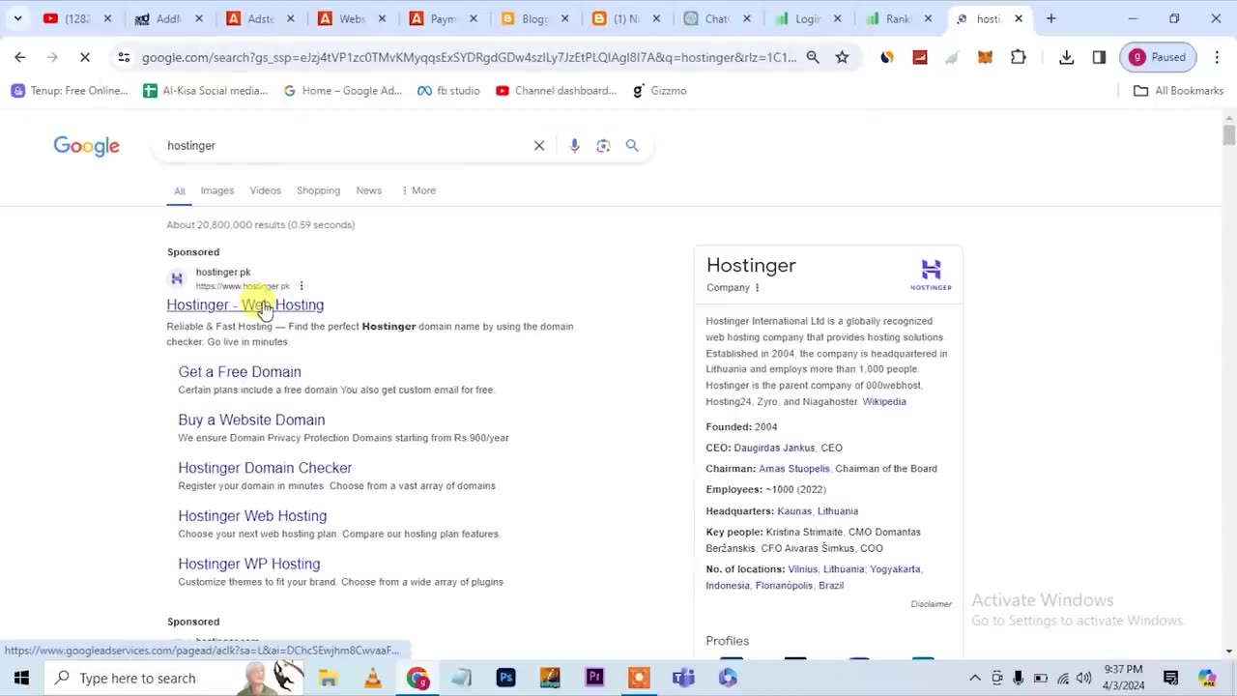1237x696 pixels.
Task: Toggle the Chrome side panel icon
Action: pos(1099,57)
